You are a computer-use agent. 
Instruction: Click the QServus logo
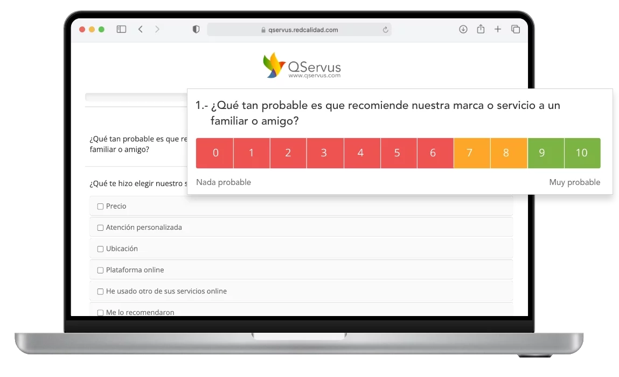click(x=302, y=66)
